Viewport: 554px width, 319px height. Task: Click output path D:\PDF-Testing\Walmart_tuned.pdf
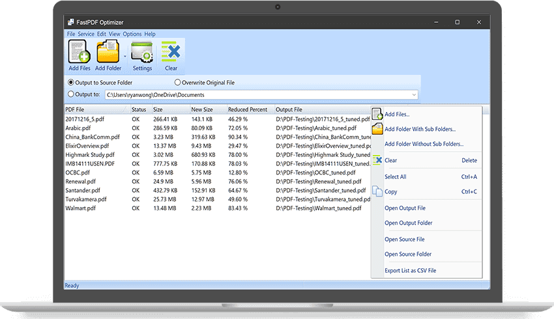point(318,208)
